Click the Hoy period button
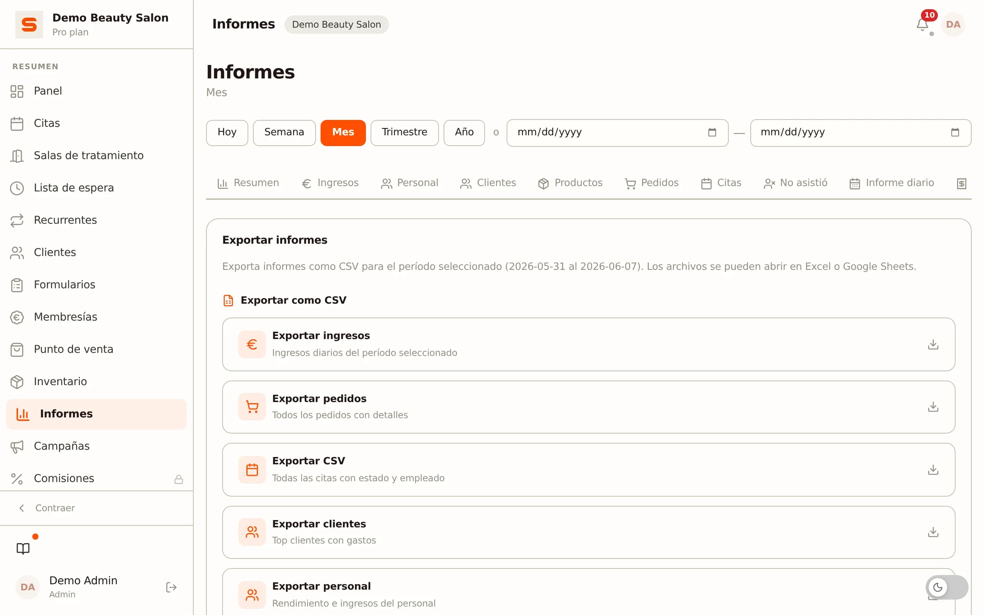Image resolution: width=984 pixels, height=615 pixels. pos(227,133)
